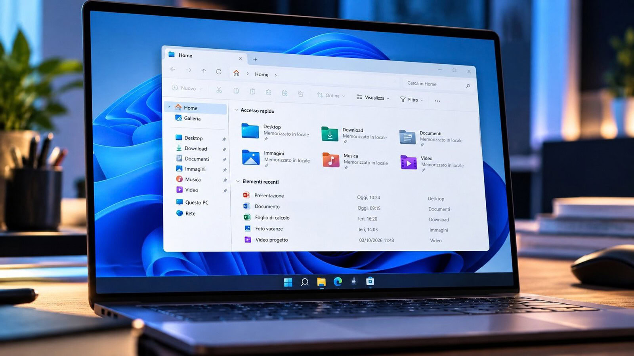Click the Rename icon in toolbar

268,92
